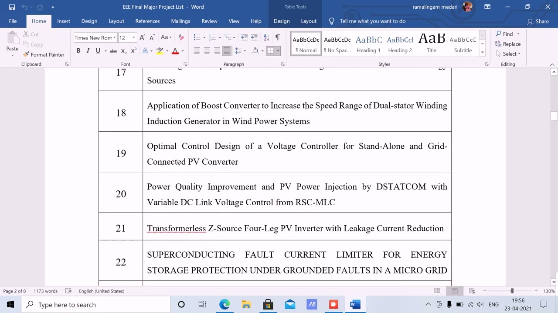Viewport: 558px width, 313px height.
Task: Open font size dropdown
Action: point(134,38)
